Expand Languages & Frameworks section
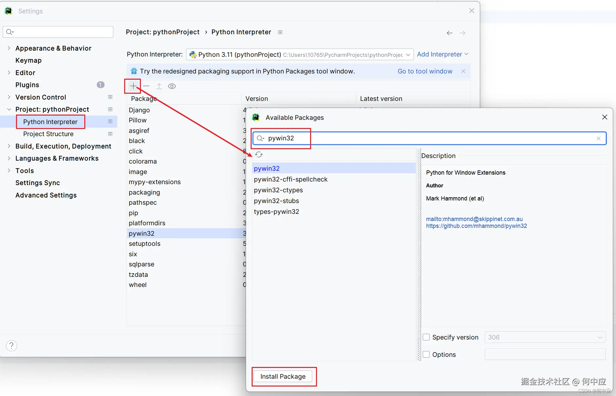Viewport: 616px width, 396px height. tap(9, 158)
